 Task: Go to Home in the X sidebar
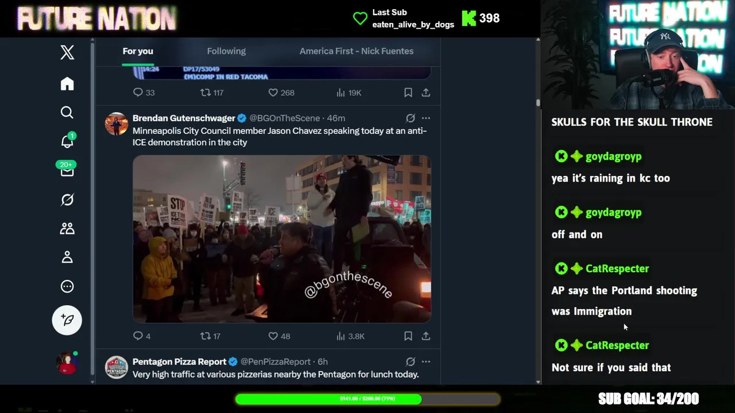[67, 84]
